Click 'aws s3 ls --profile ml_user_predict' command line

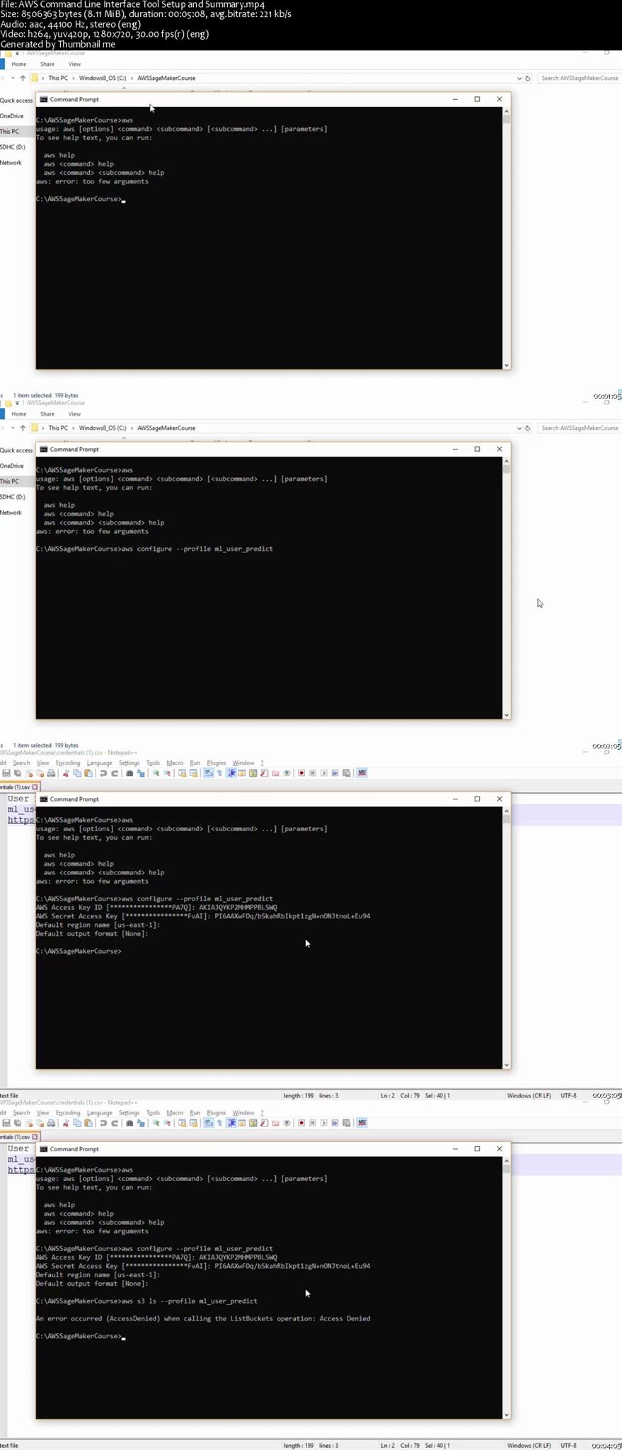coord(190,1301)
